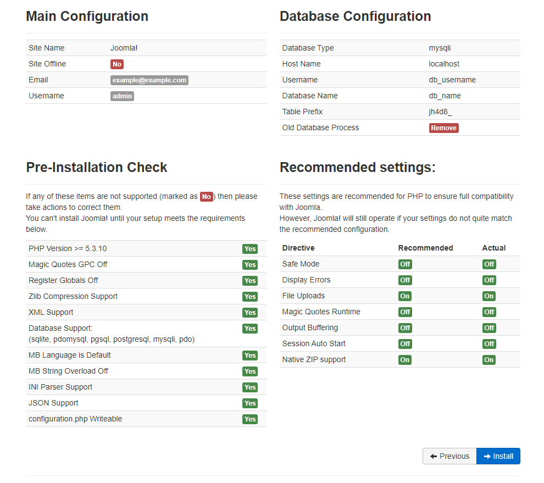Click File Uploads recommended On badge
Image resolution: width=544 pixels, height=483 pixels.
coord(405,296)
